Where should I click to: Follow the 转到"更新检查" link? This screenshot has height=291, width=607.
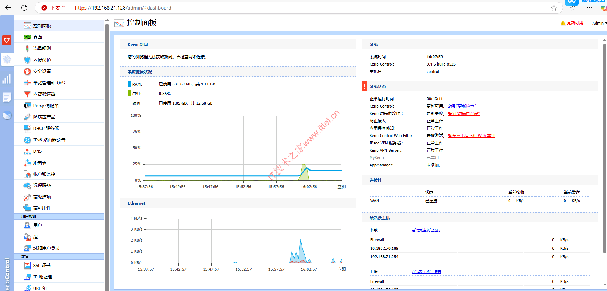pos(462,106)
